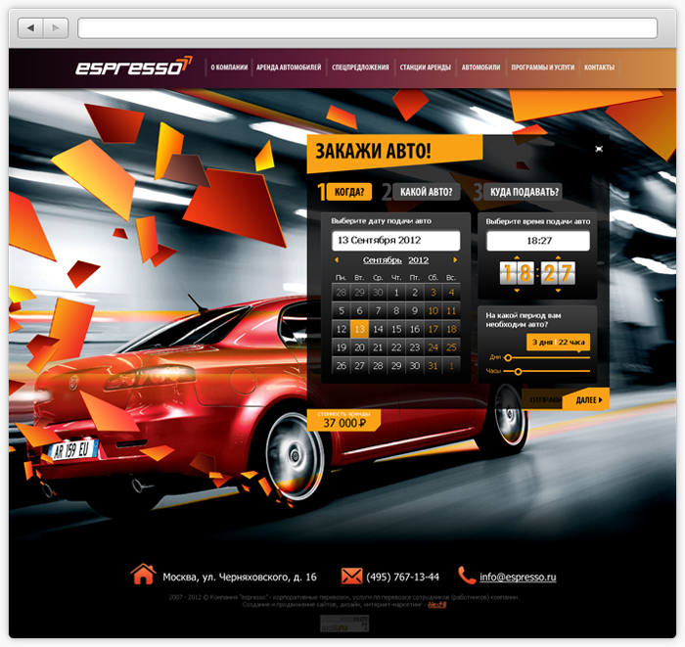Select September 10 in the calendar
Viewport: 685px width, 647px height.
click(433, 311)
